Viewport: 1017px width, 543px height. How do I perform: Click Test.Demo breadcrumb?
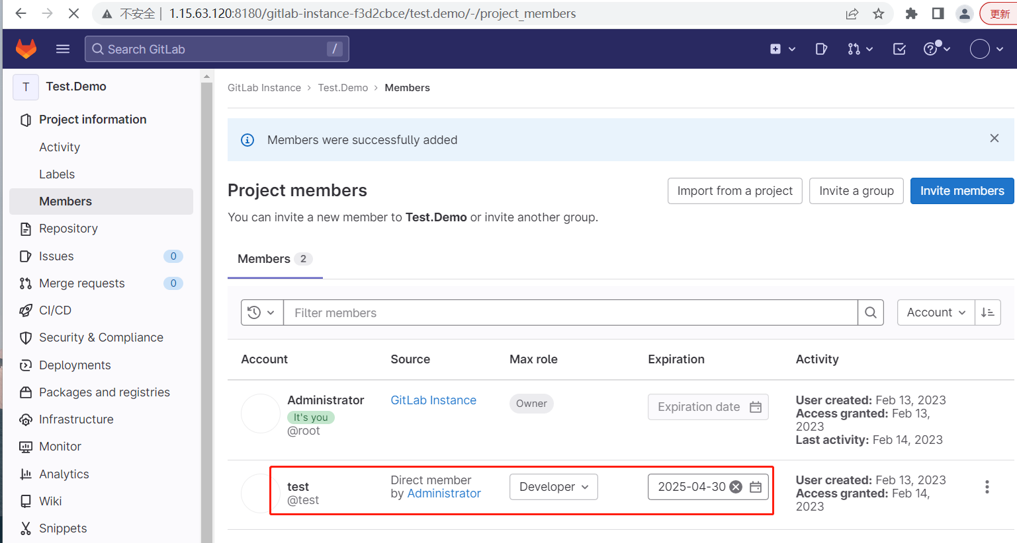click(x=343, y=88)
